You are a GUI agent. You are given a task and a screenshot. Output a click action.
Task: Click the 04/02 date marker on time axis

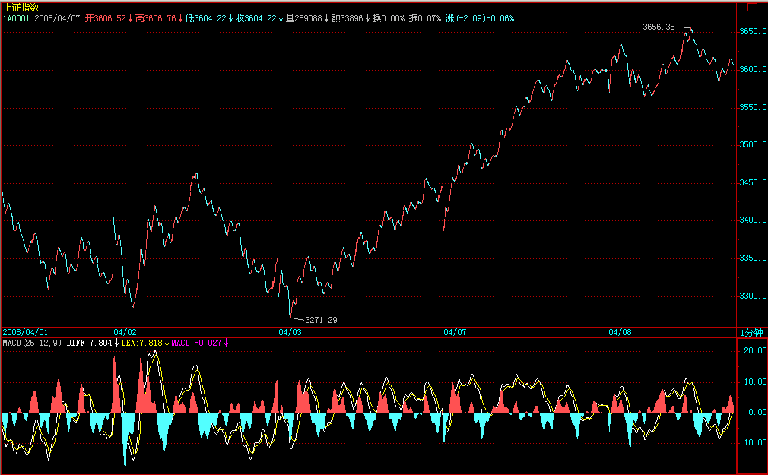[x=125, y=332]
